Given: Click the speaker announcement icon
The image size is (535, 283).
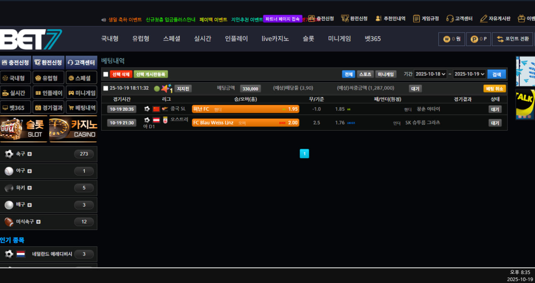Looking at the screenshot, I should coord(104,20).
